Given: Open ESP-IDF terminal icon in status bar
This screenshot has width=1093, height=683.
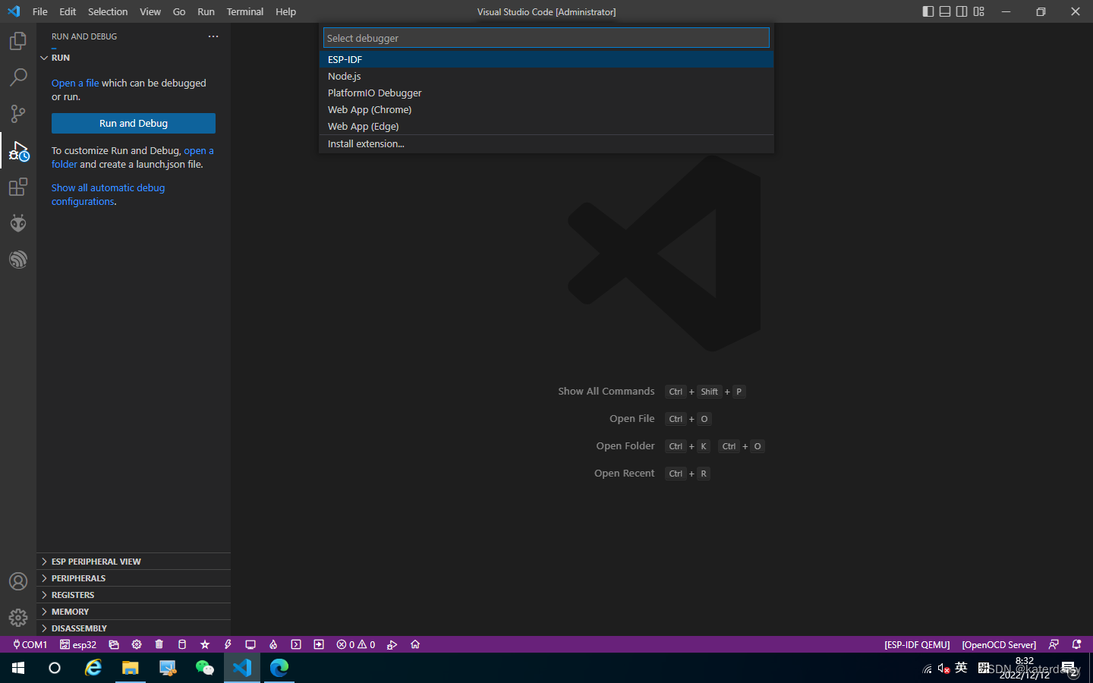Looking at the screenshot, I should point(296,644).
